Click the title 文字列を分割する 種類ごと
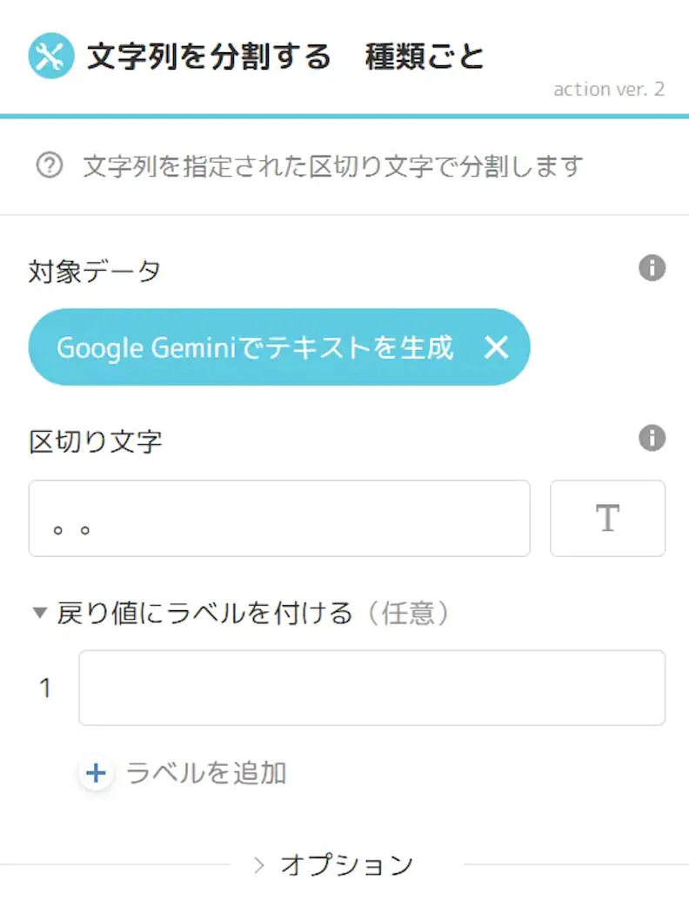This screenshot has height=914, width=689. coord(285,57)
